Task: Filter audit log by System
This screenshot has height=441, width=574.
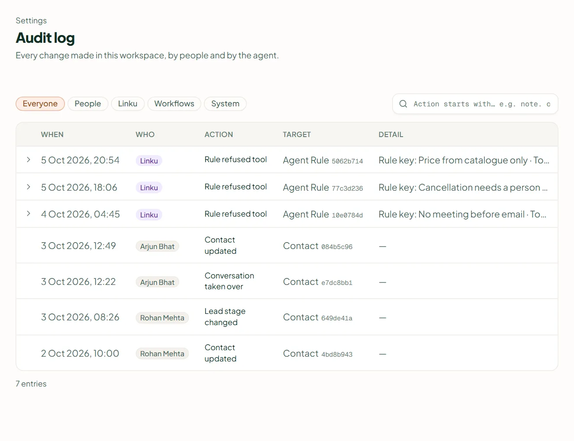Action: [225, 104]
